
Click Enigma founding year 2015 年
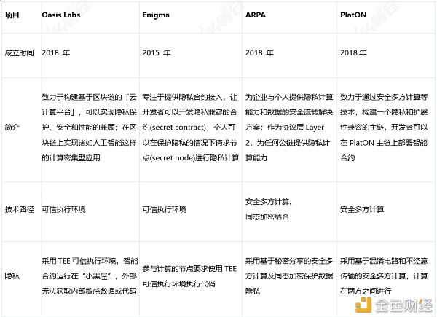click(156, 52)
